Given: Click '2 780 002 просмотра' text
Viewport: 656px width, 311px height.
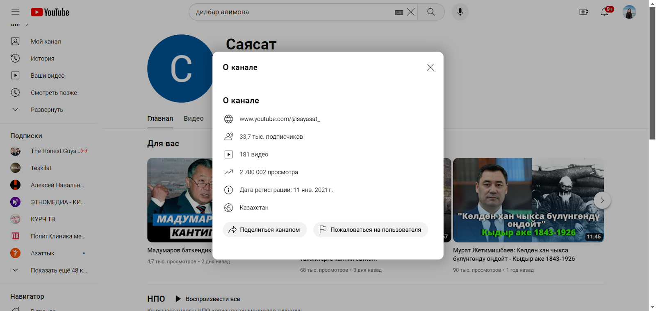Looking at the screenshot, I should point(269,172).
